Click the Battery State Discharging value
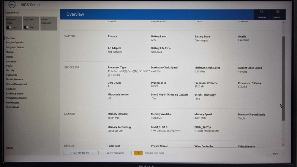Image resolution: width=297 pixels, height=167 pixels. click(x=201, y=40)
